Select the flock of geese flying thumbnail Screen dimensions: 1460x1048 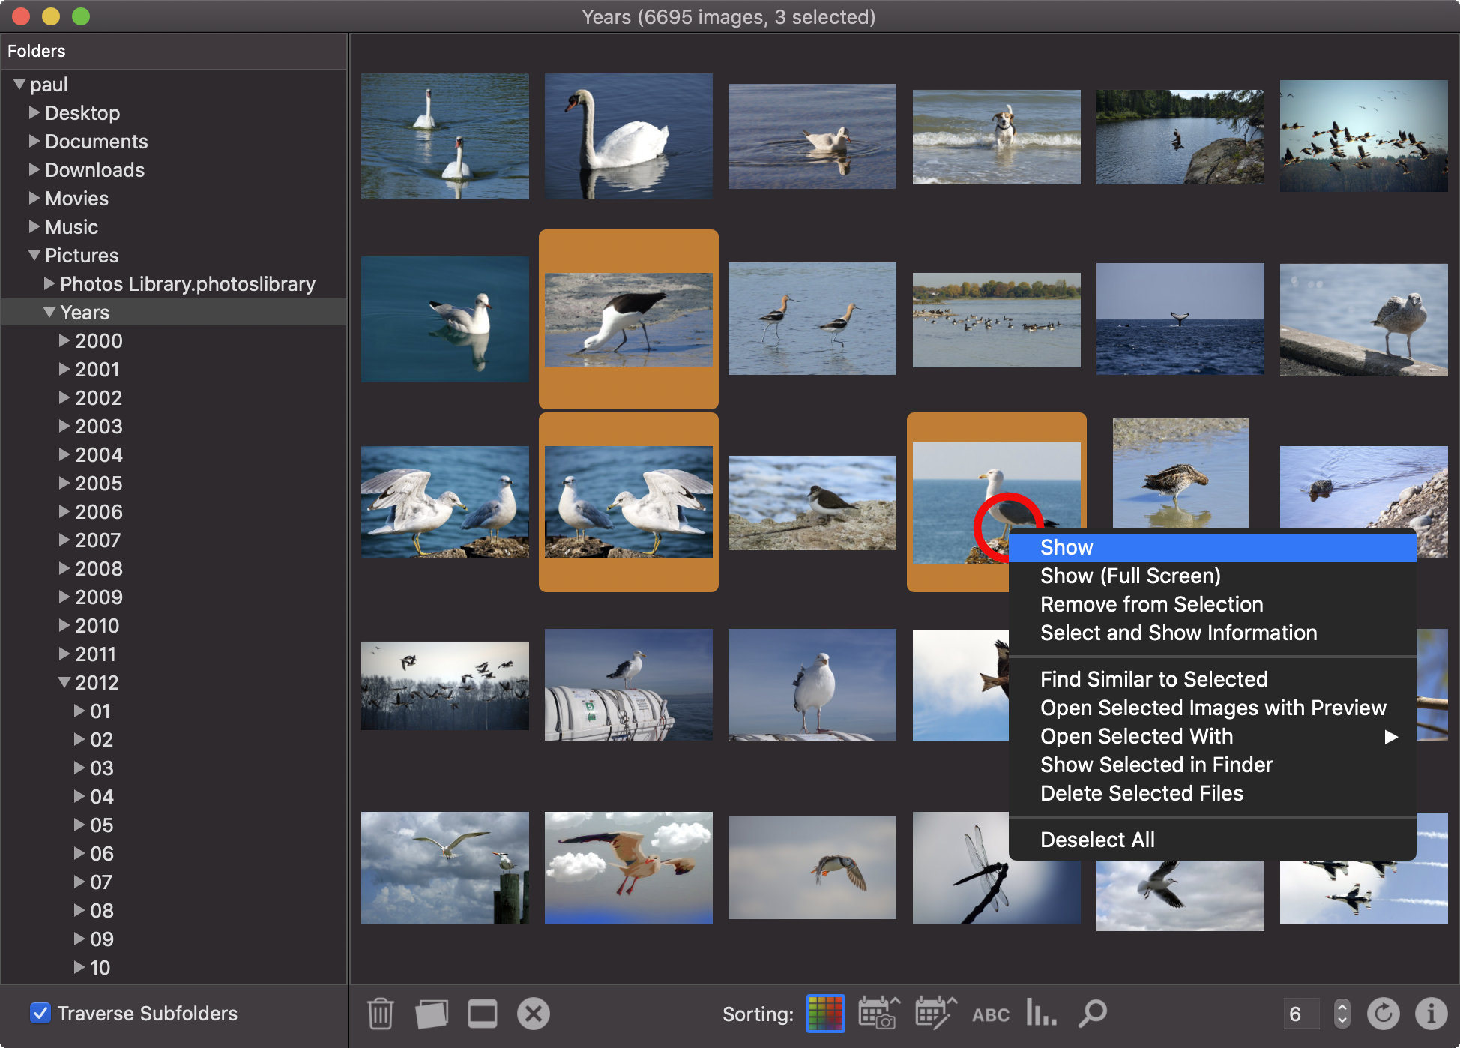(1364, 136)
